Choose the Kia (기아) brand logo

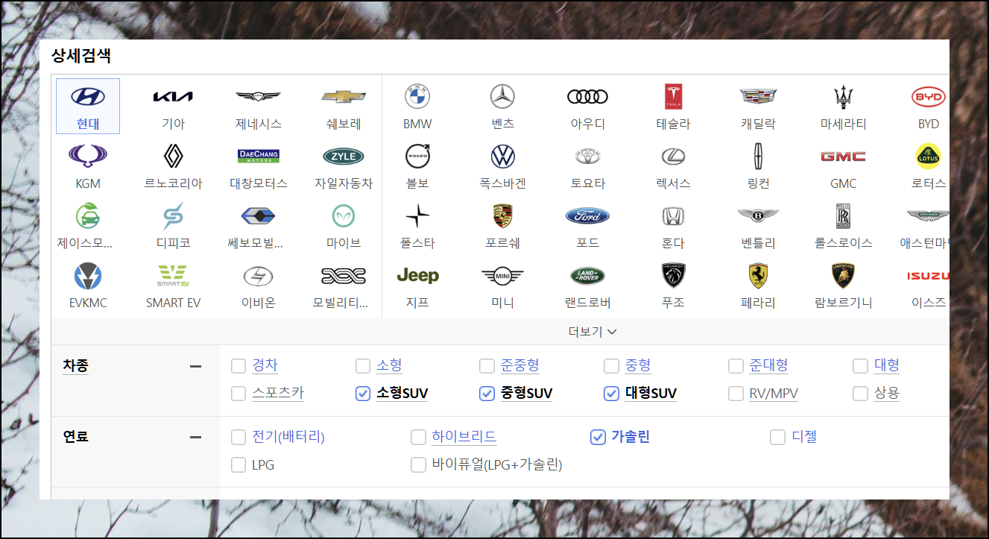point(173,96)
